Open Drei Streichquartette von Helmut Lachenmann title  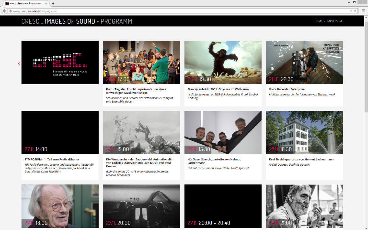(301, 159)
